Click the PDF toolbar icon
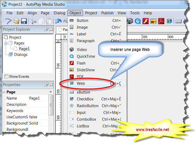195x143 pixels. (x=161, y=21)
